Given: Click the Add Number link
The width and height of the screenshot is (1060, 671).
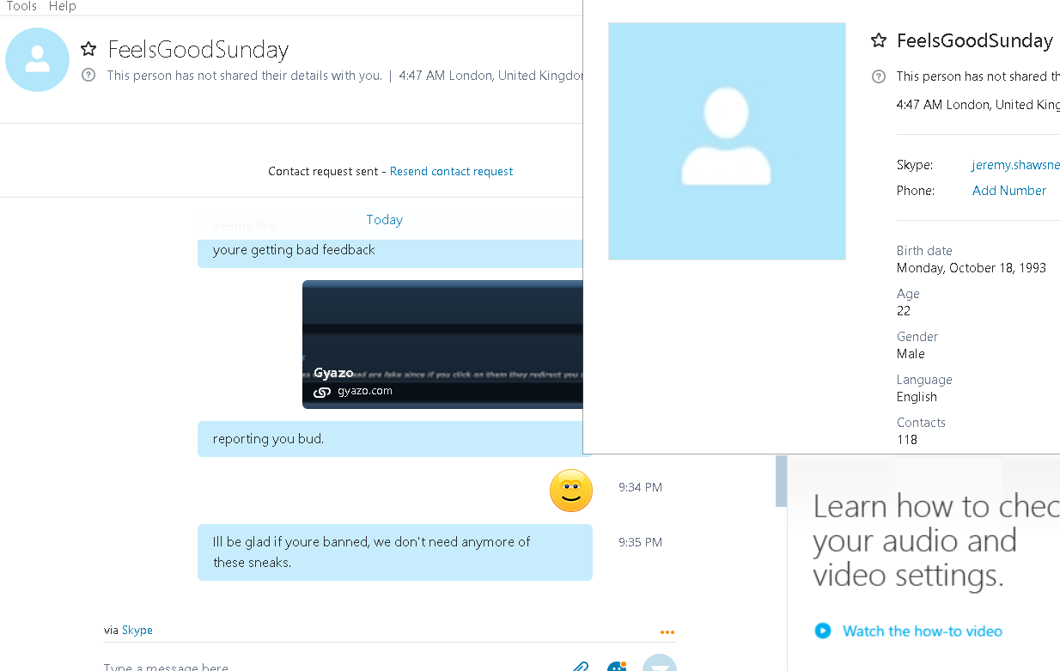Looking at the screenshot, I should pyautogui.click(x=1009, y=191).
